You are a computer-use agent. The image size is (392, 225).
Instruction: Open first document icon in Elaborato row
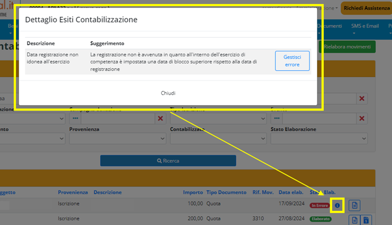(x=354, y=220)
